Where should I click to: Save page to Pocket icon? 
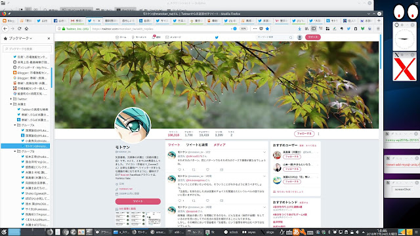pos(261,29)
